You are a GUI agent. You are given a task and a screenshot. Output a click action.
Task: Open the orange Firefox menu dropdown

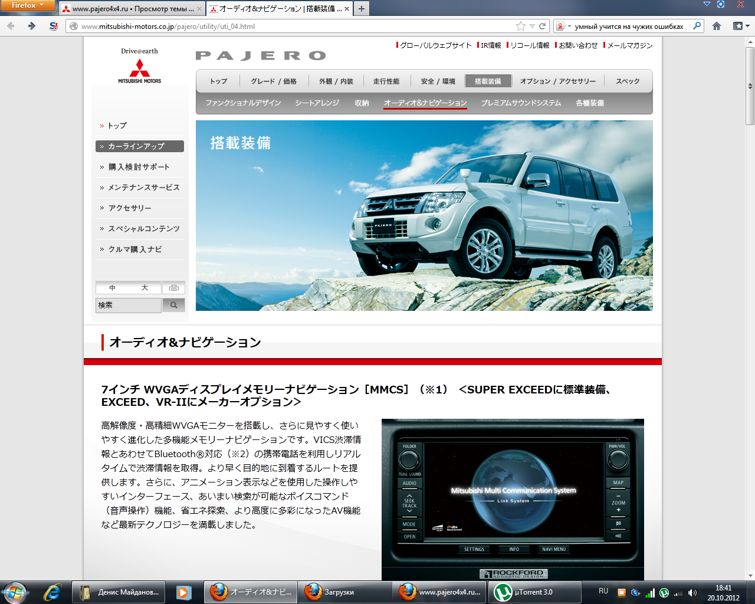tap(28, 5)
